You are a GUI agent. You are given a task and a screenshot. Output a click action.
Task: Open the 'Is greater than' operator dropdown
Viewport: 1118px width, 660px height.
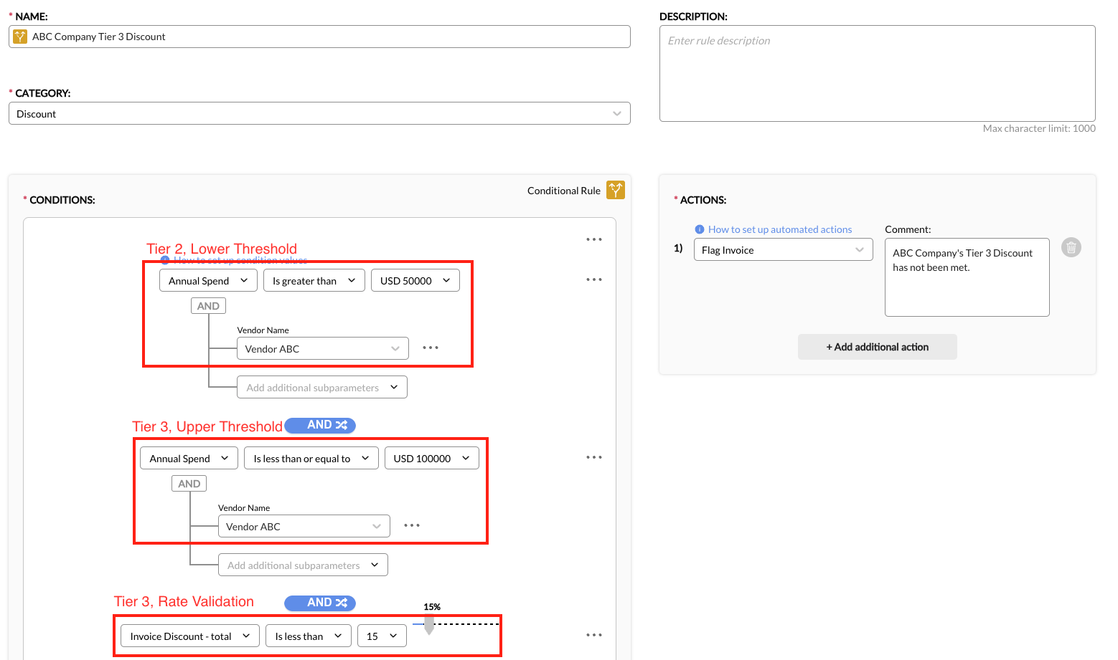pyautogui.click(x=314, y=281)
